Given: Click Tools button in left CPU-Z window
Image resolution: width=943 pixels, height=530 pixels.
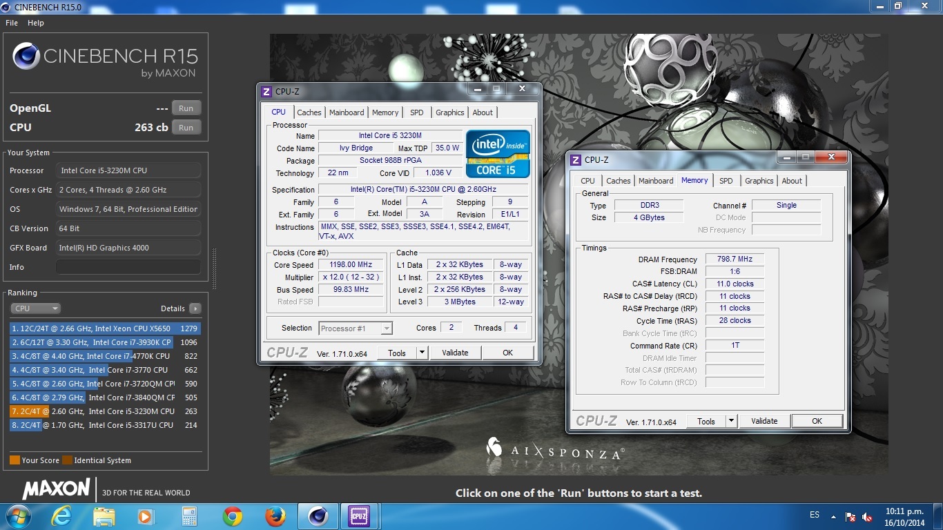Looking at the screenshot, I should 397,353.
